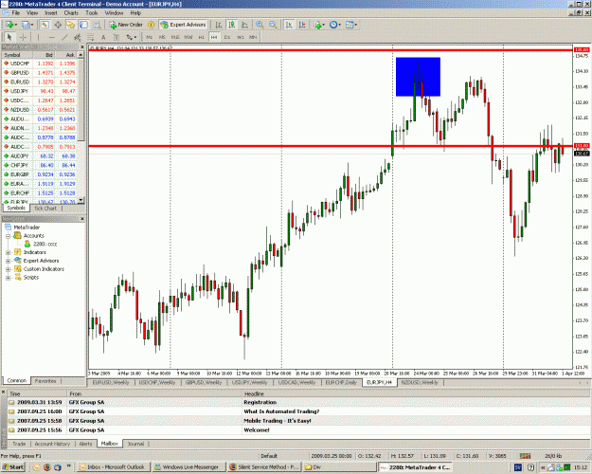
Task: Switch to the EURUSD,Weekly chart tab
Action: click(111, 383)
